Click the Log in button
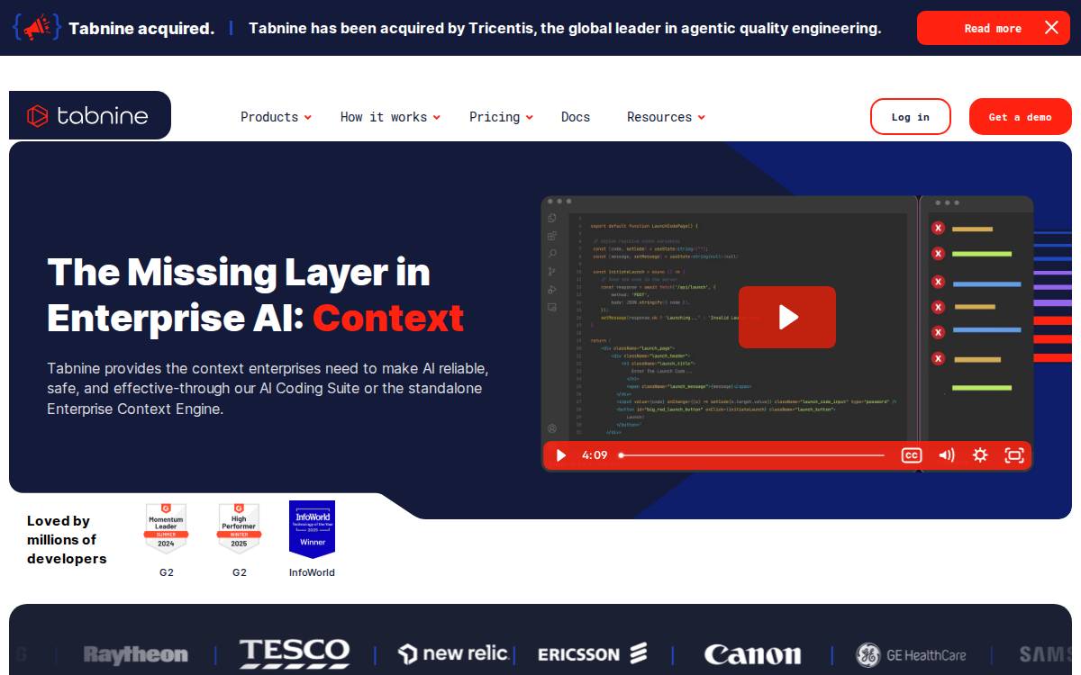Viewport: 1081px width, 675px height. click(x=911, y=117)
